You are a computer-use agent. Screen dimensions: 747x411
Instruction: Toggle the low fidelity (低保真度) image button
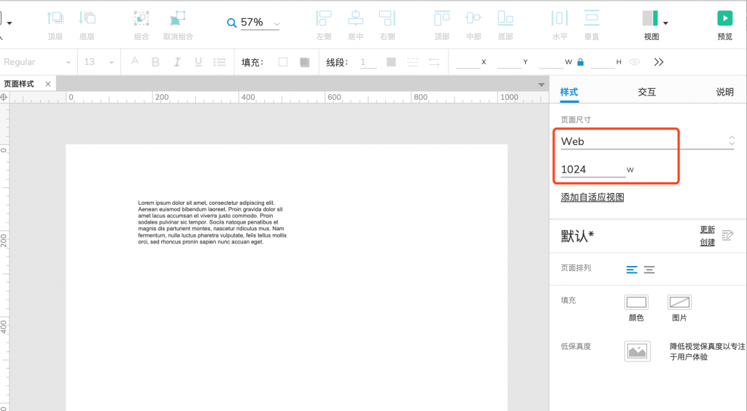point(637,351)
